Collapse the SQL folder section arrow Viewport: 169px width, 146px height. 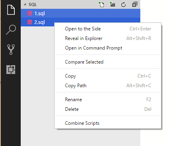[25, 4]
